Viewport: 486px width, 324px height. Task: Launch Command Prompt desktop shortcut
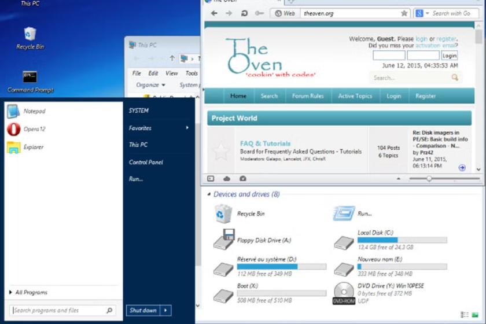click(x=30, y=81)
